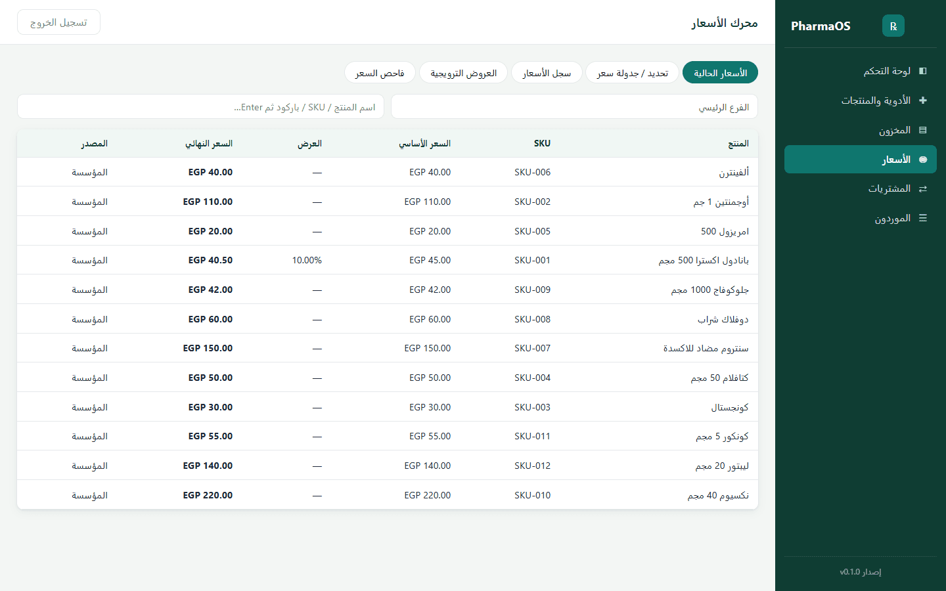Focus the product name / SKU search field

click(200, 107)
